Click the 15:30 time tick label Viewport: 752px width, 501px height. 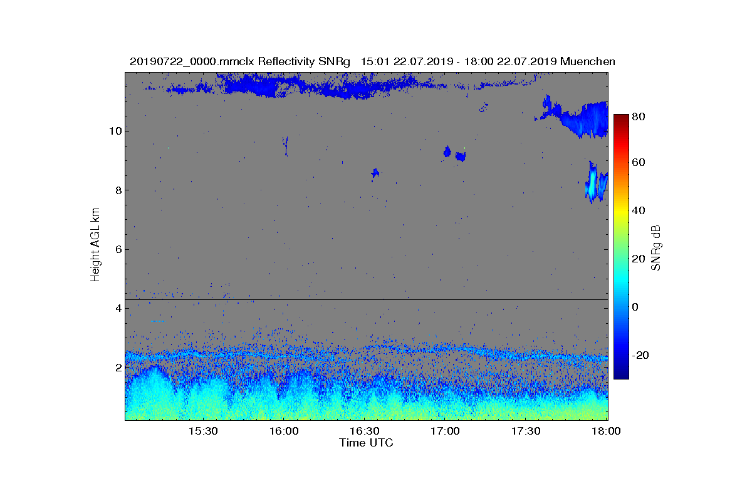coord(202,431)
